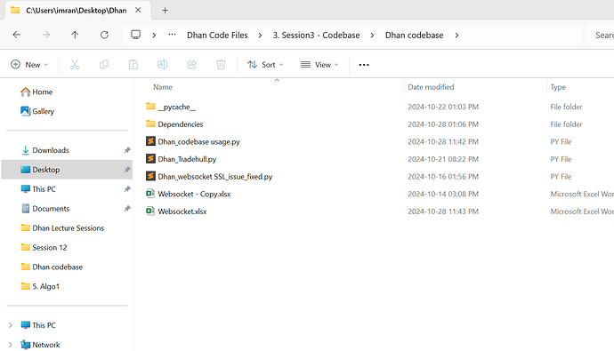
Task: Select Network in the navigation tree
Action: click(45, 345)
